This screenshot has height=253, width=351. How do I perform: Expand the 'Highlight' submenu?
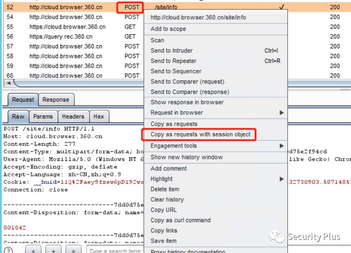click(216, 179)
